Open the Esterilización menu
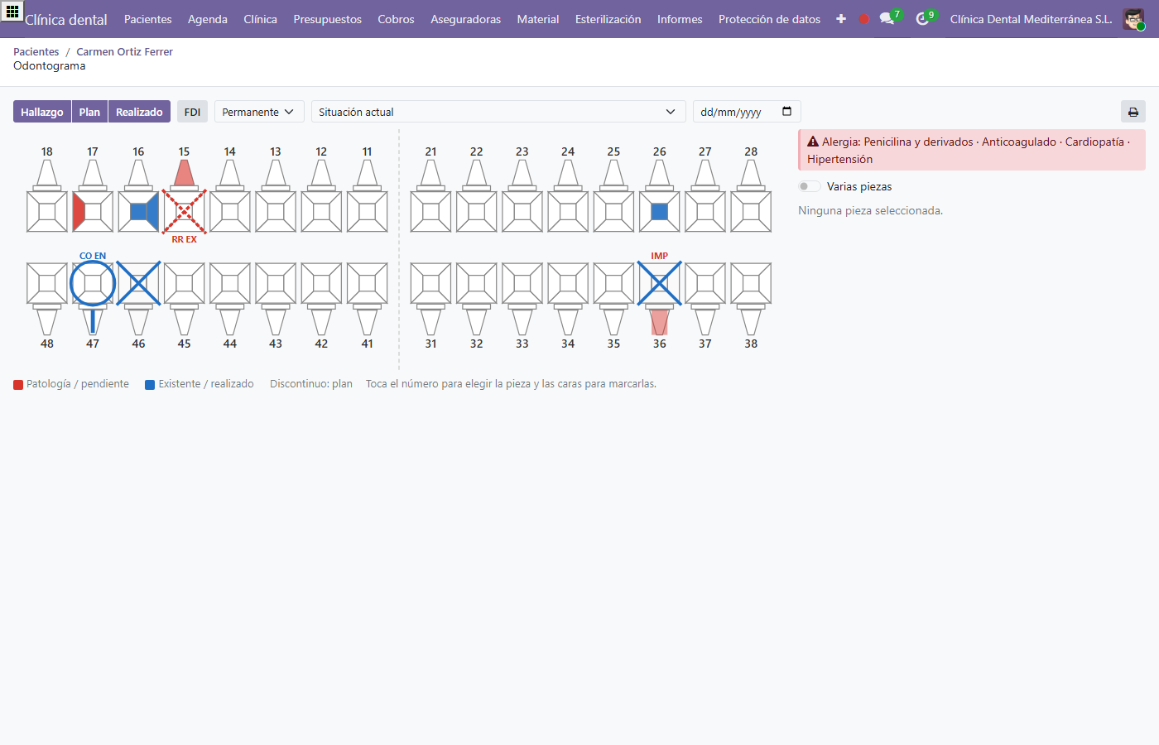The image size is (1159, 745). 608,19
